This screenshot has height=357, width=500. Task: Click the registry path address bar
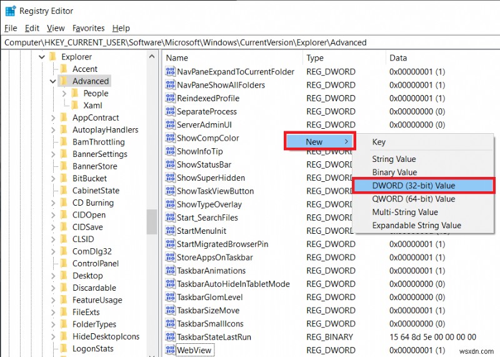(x=250, y=43)
